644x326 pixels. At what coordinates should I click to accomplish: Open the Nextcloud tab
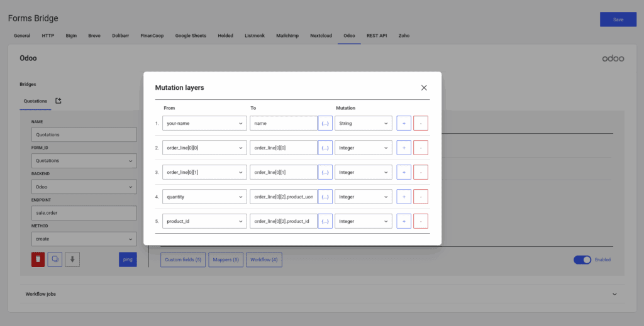321,36
